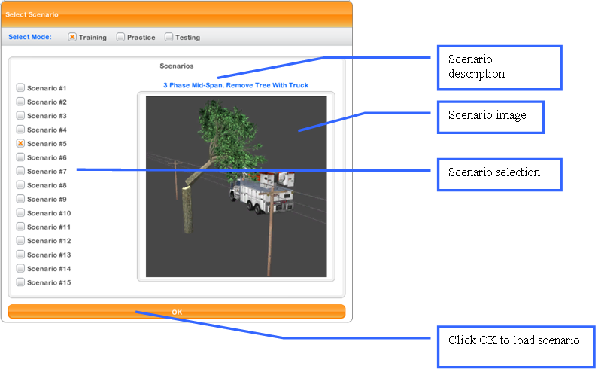
Task: Select Scenario #15 checkbox
Action: [x=20, y=282]
